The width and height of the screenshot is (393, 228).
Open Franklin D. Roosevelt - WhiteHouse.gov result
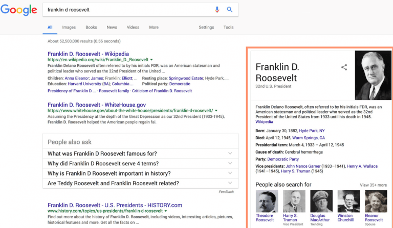(x=97, y=105)
